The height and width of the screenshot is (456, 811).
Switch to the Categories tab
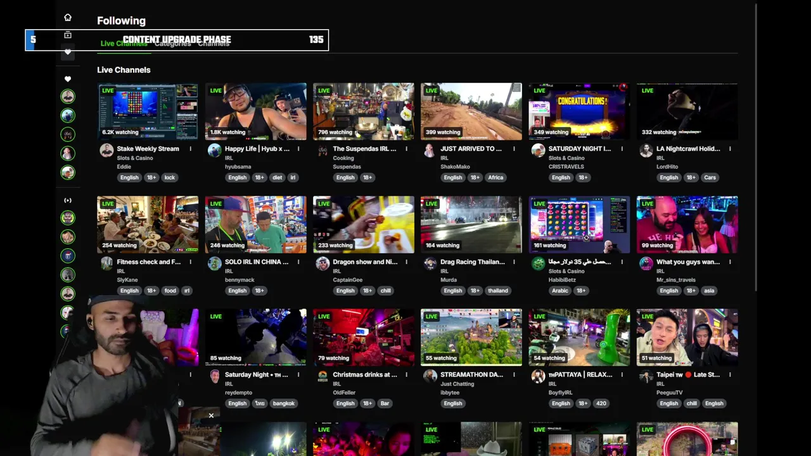172,43
